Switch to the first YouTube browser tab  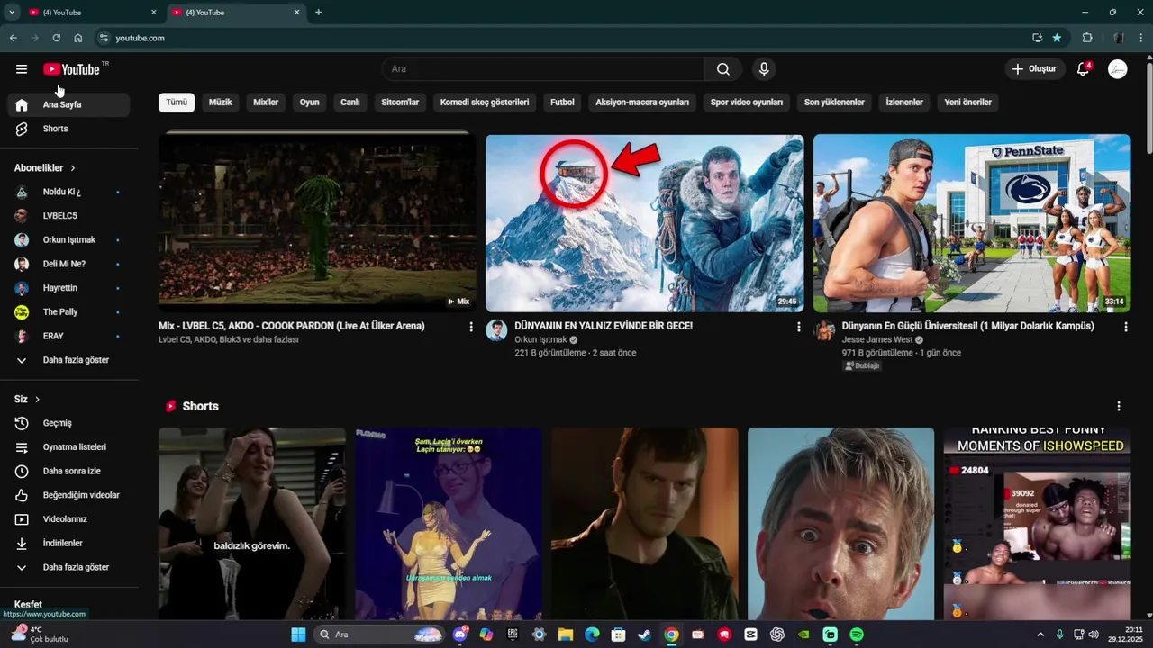90,13
